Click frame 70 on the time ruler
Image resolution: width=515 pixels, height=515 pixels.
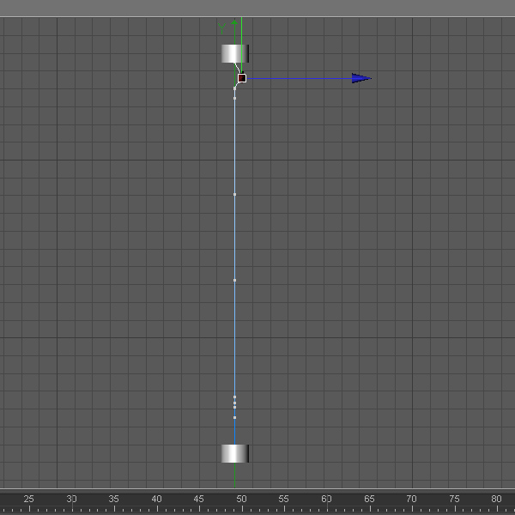pos(411,500)
